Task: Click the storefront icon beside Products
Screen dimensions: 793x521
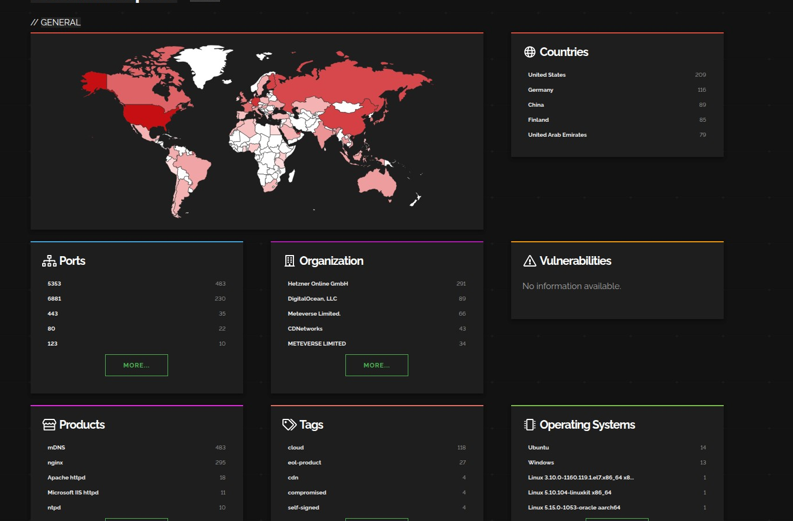Action: [49, 425]
